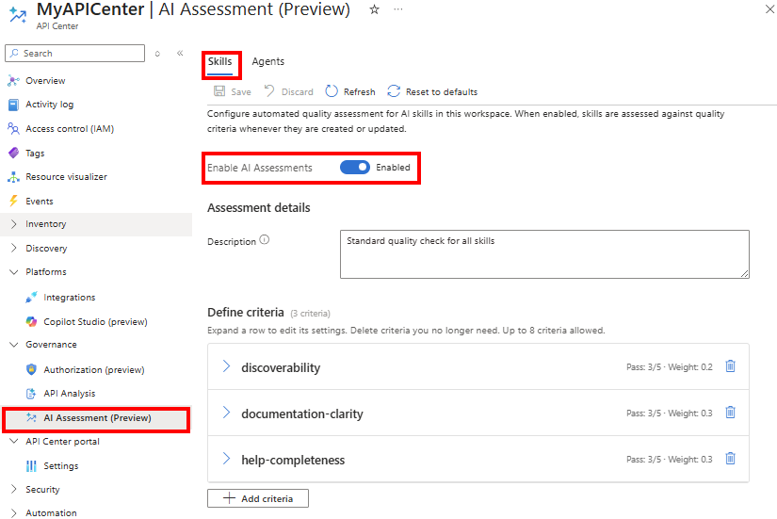Click the Description info icon
The image size is (777, 519).
click(265, 240)
